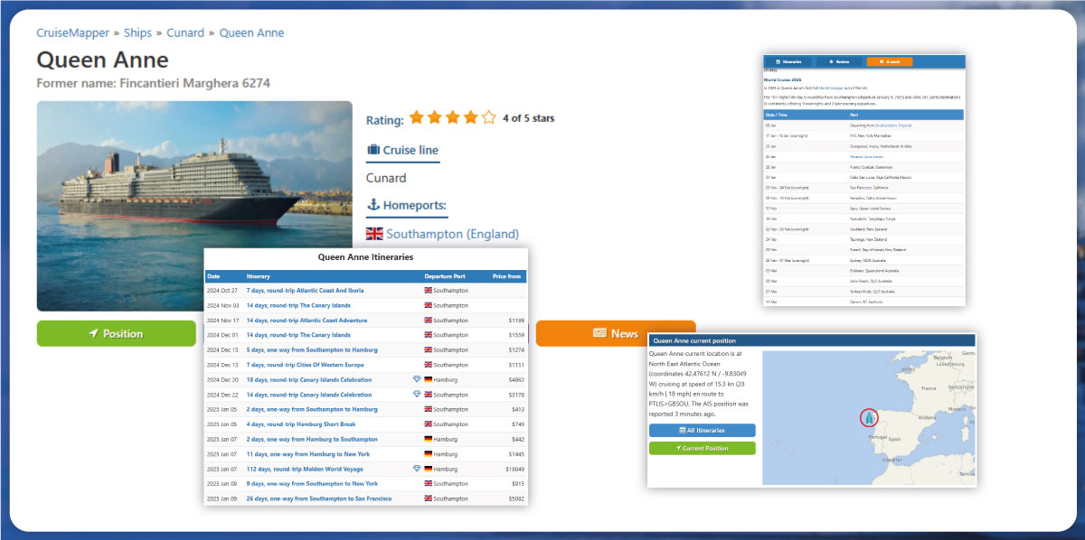Click the Date column header in itineraries table

point(213,276)
